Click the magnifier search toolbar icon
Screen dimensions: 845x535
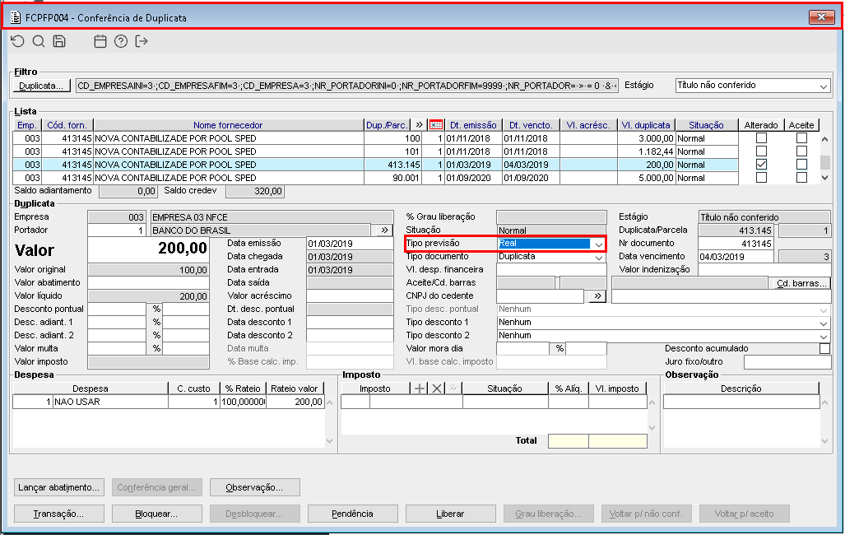[x=39, y=41]
